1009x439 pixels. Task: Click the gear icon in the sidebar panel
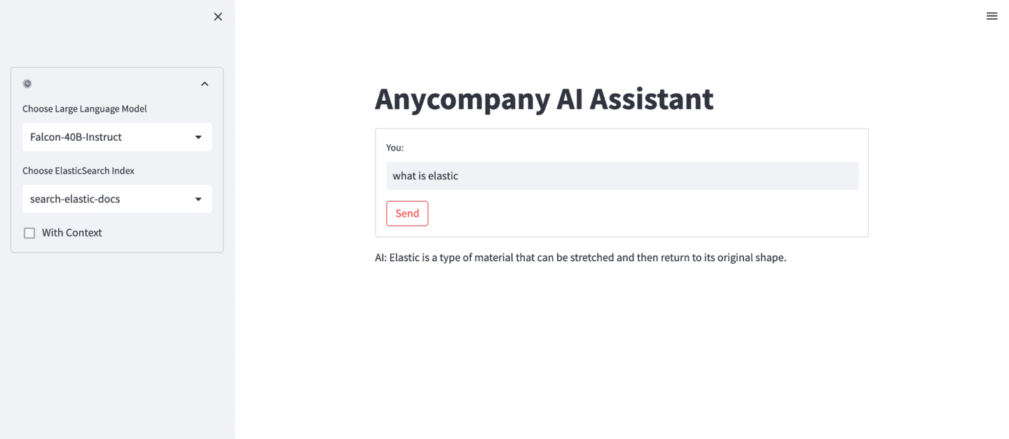[27, 84]
